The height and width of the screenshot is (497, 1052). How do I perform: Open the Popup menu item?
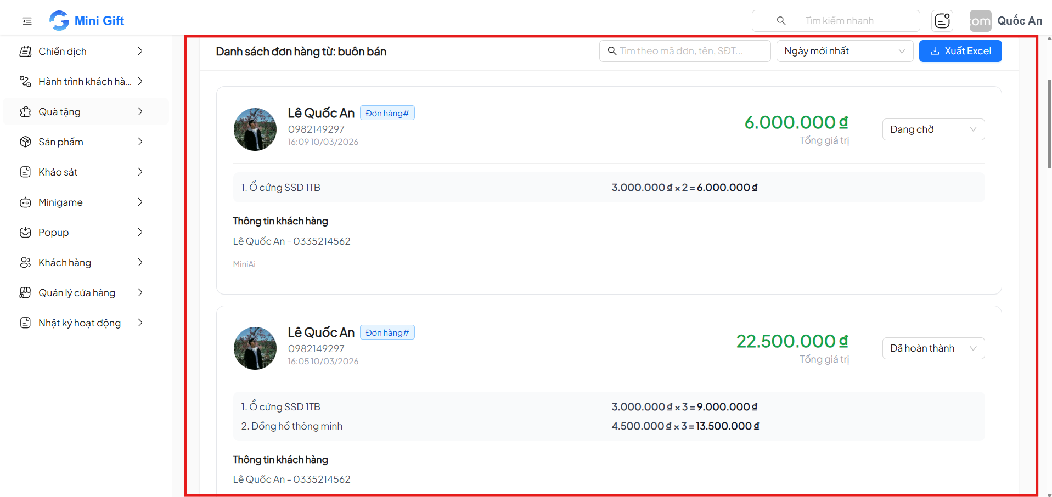86,233
